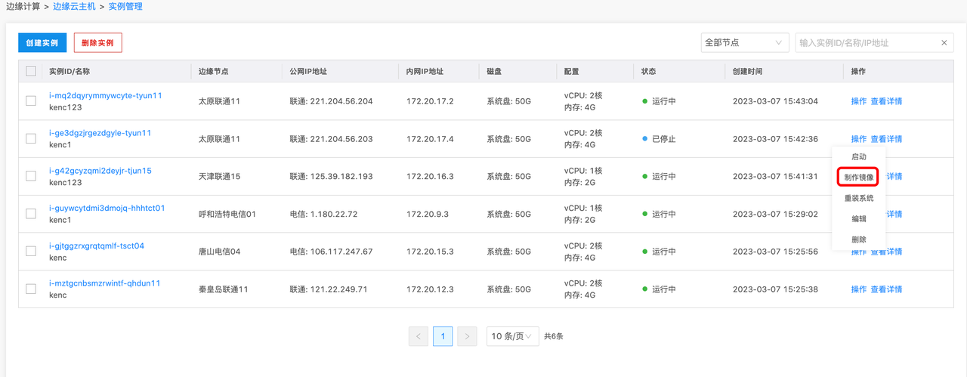Select checkbox for instance i-guywcytdmi3dmojq-hhhtct01
967x377 pixels.
[x=31, y=214]
